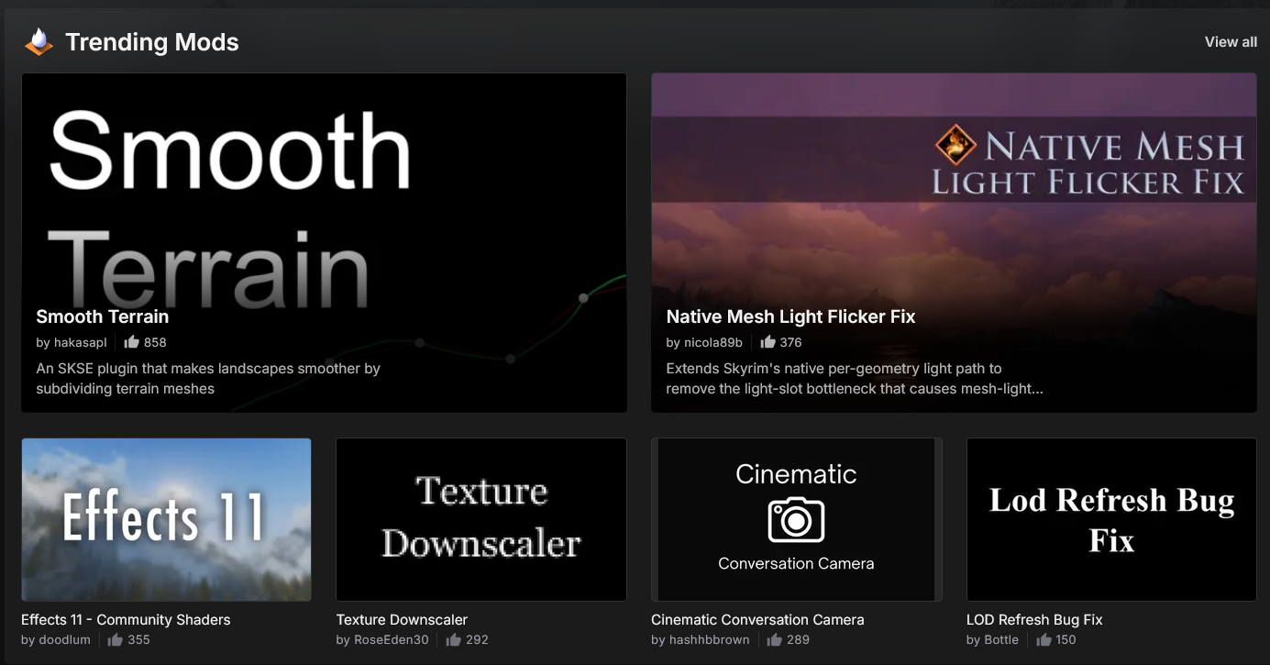Click the Smooth Terrain description about SKSE plugin
Viewport: 1270px width, 665px height.
[x=208, y=379]
